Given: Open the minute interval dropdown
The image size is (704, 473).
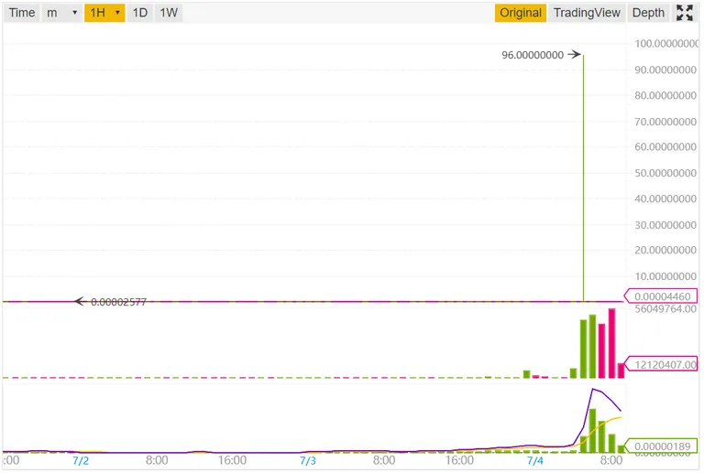Looking at the screenshot, I should pos(62,13).
